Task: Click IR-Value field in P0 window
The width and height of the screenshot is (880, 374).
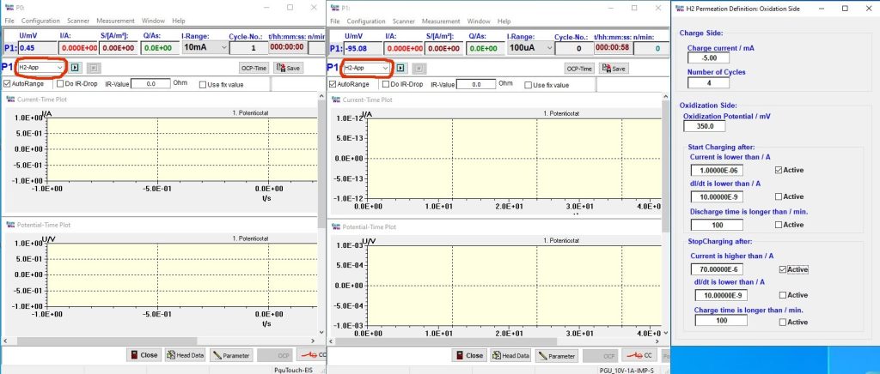Action: click(150, 84)
